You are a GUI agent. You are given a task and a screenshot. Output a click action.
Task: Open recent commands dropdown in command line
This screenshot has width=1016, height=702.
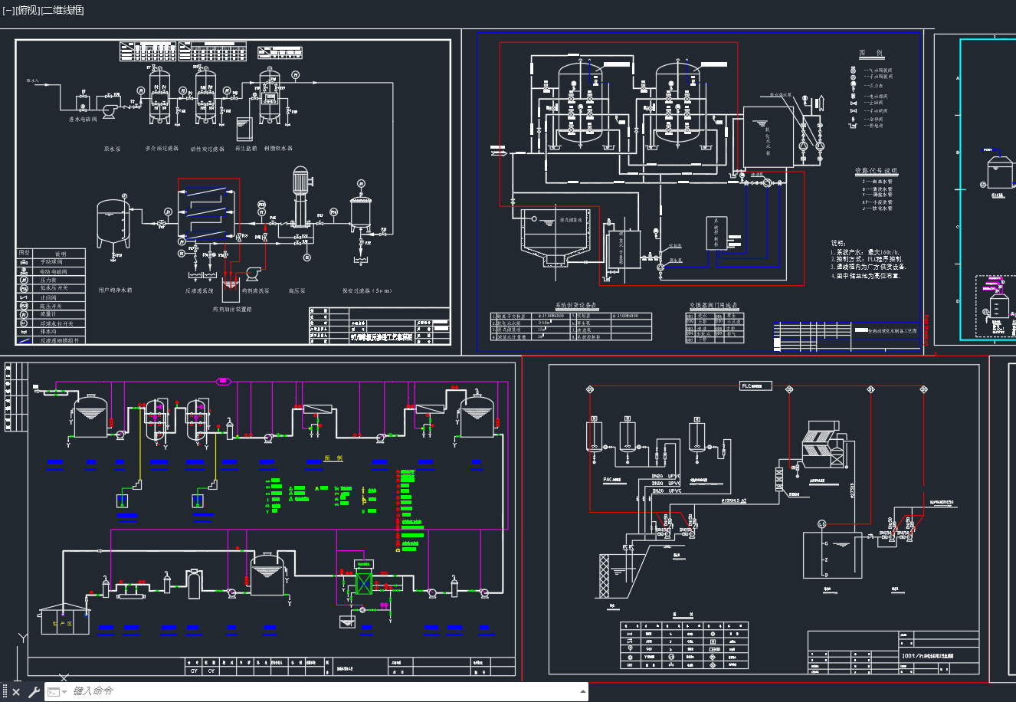coord(57,692)
